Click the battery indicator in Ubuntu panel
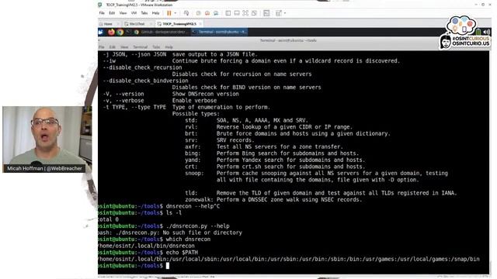The width and height of the screenshot is (497, 279). pos(478,32)
